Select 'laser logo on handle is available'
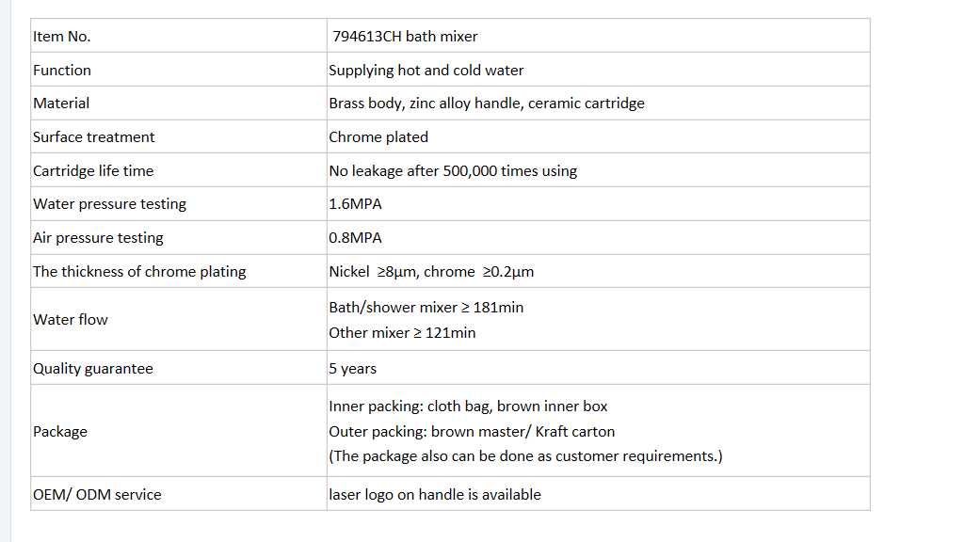The height and width of the screenshot is (542, 965). point(435,495)
